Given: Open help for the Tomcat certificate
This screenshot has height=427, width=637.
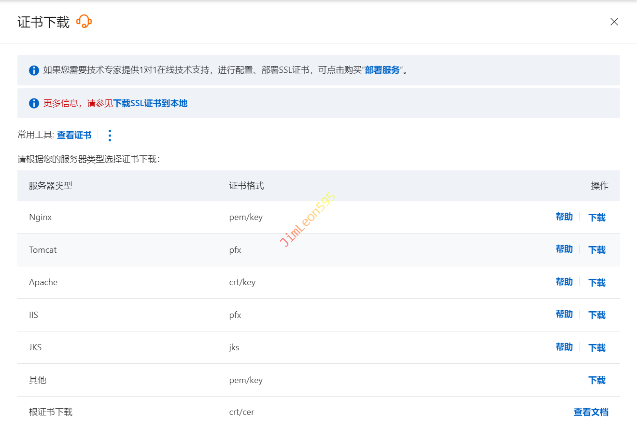Looking at the screenshot, I should tap(564, 249).
